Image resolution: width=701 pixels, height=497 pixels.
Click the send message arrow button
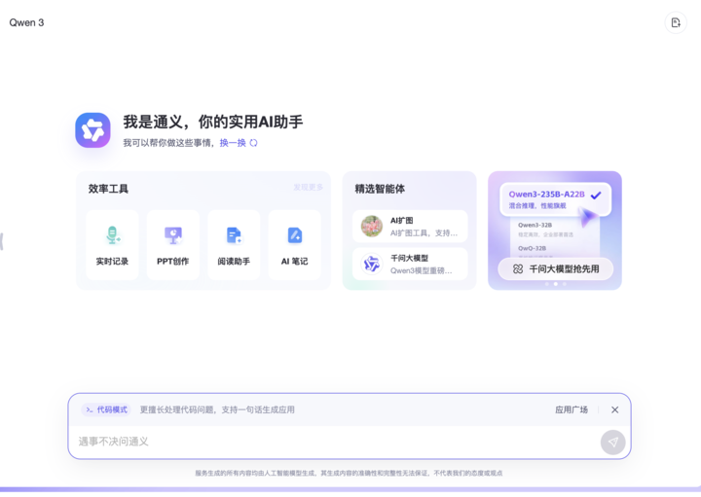click(613, 443)
